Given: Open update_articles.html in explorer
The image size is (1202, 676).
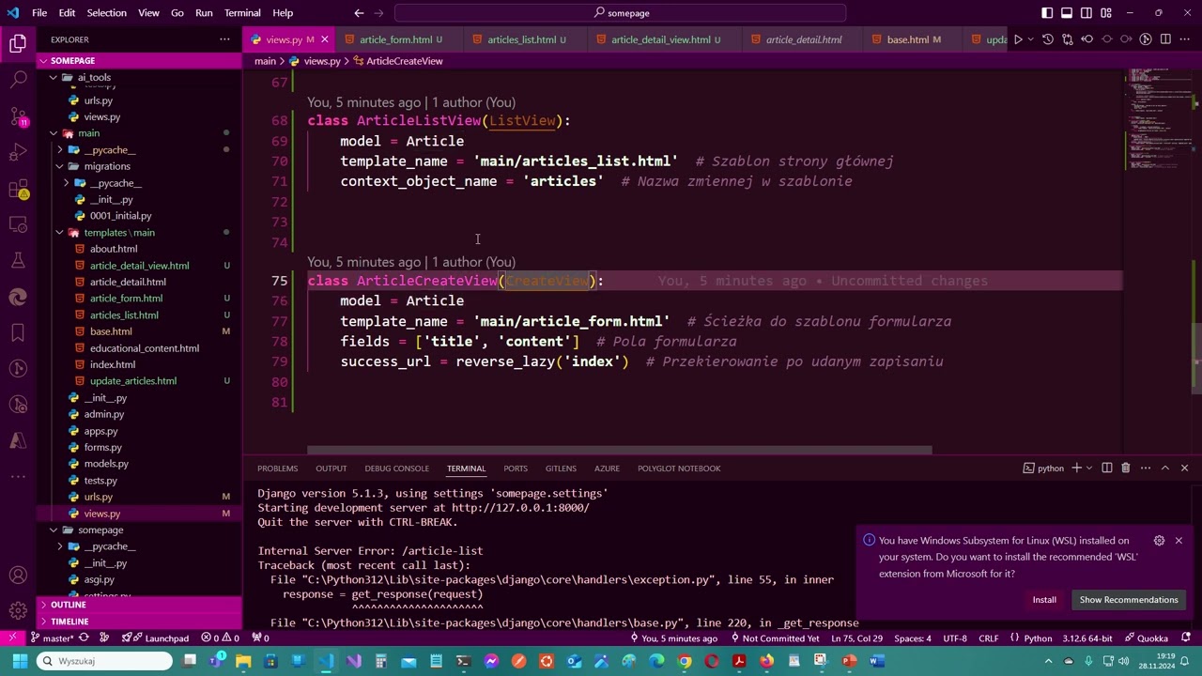Looking at the screenshot, I should 132,381.
